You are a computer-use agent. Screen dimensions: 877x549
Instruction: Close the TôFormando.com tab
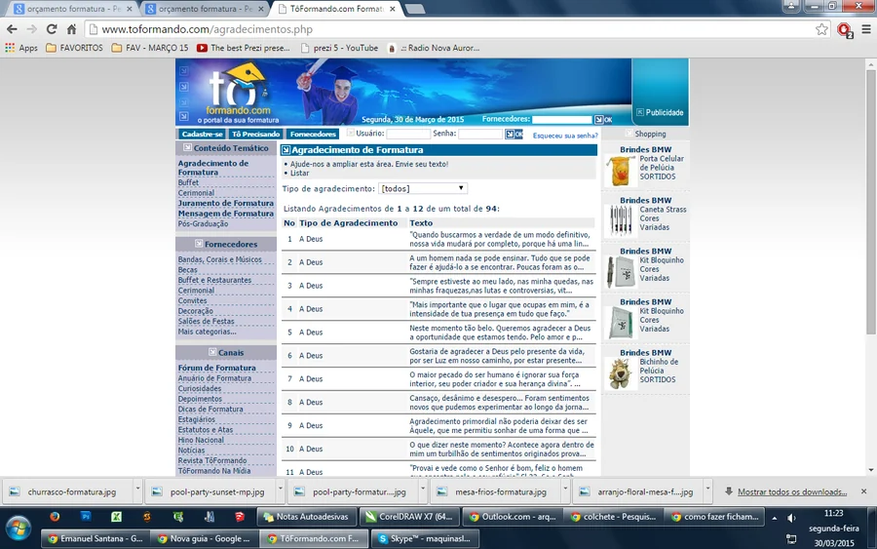393,9
